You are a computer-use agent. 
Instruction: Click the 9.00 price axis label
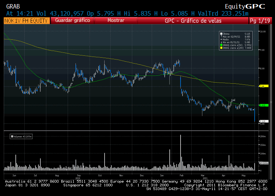click(262, 50)
